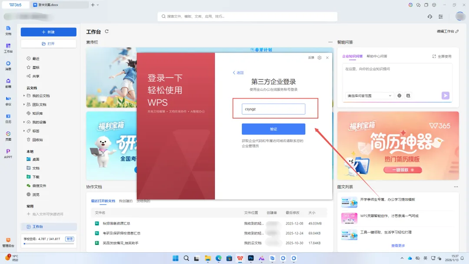This screenshot has width=469, height=264.
Task: Click 查看更多 under 图文列表
Action: tap(398, 246)
